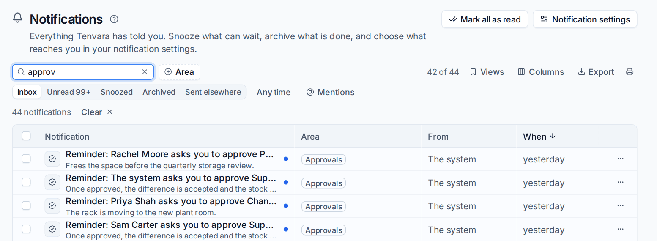Sort by the Notification column header
This screenshot has height=241, width=657.
coord(67,137)
